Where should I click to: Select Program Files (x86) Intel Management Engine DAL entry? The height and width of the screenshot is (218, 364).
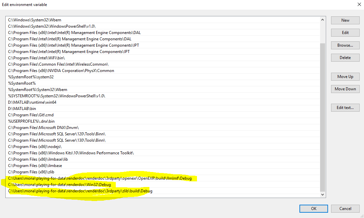pyautogui.click(x=163, y=33)
